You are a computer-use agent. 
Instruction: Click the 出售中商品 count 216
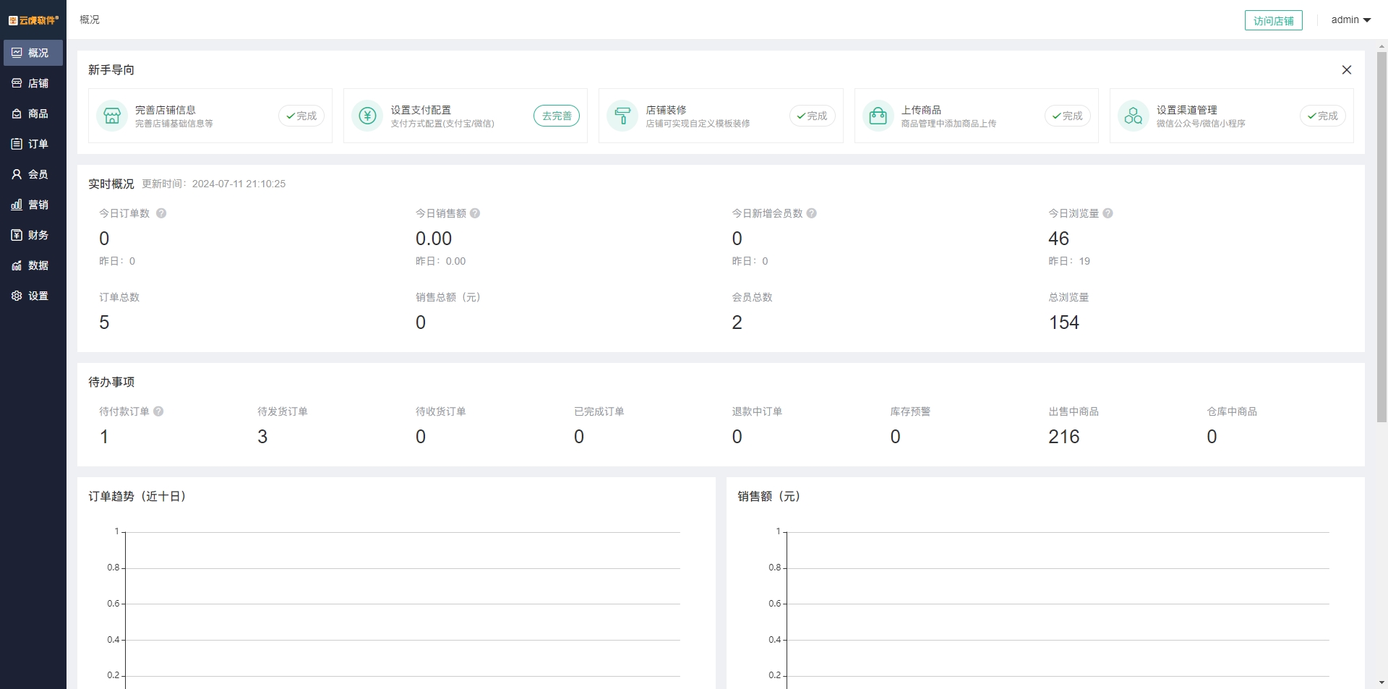point(1063,437)
